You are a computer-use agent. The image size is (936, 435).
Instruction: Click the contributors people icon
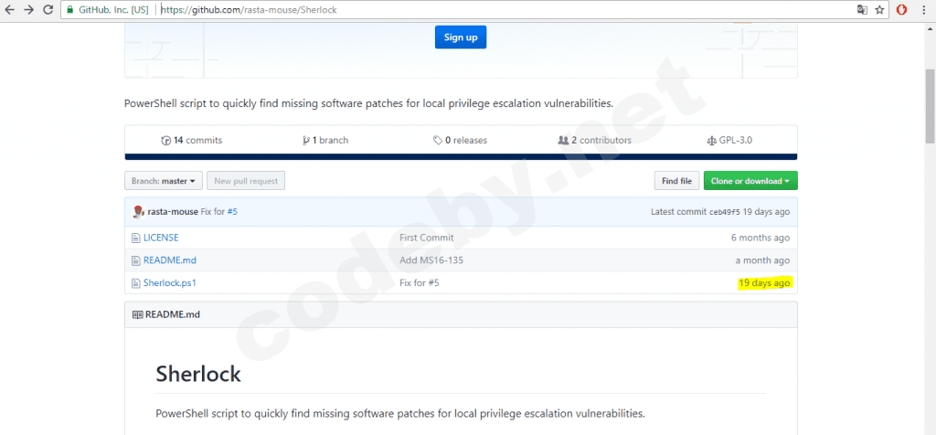coord(563,141)
